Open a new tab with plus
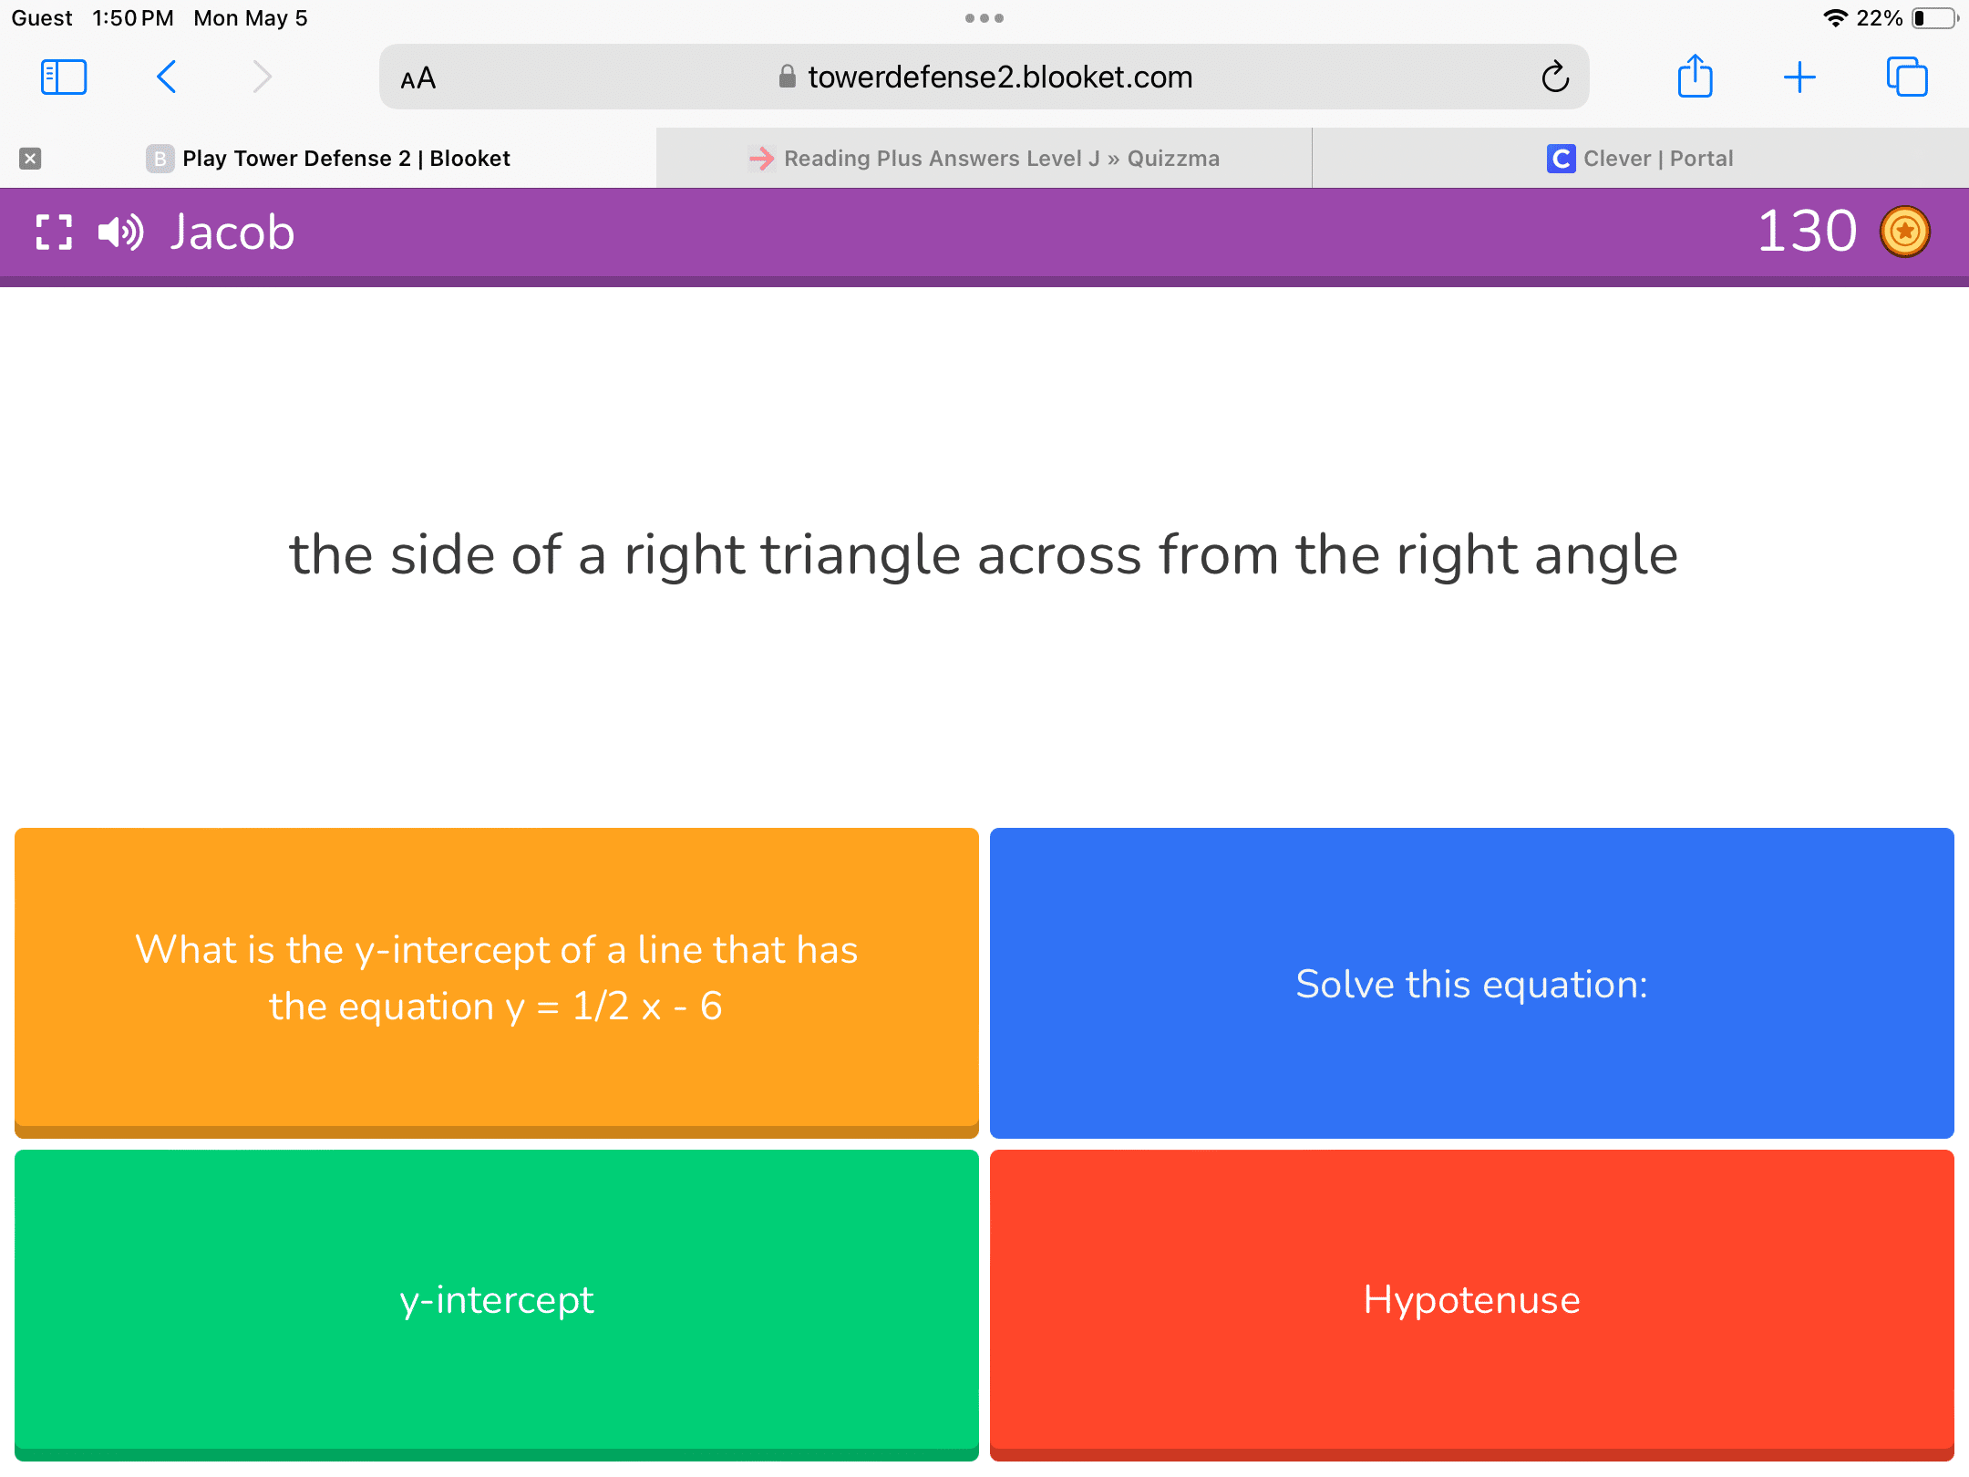 [1799, 77]
